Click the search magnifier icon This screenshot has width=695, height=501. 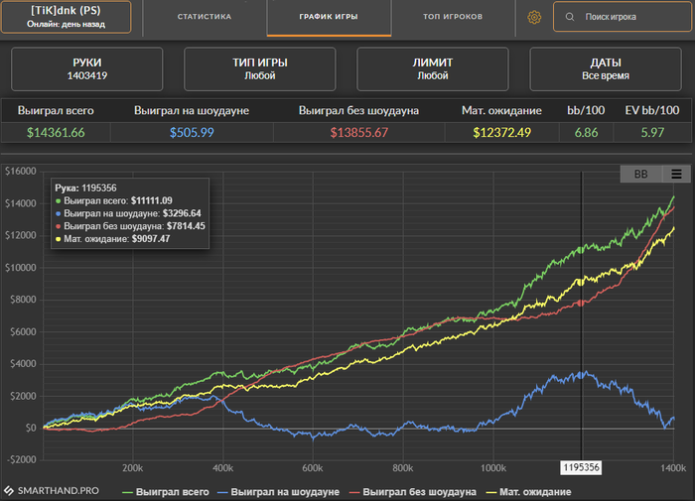(570, 17)
